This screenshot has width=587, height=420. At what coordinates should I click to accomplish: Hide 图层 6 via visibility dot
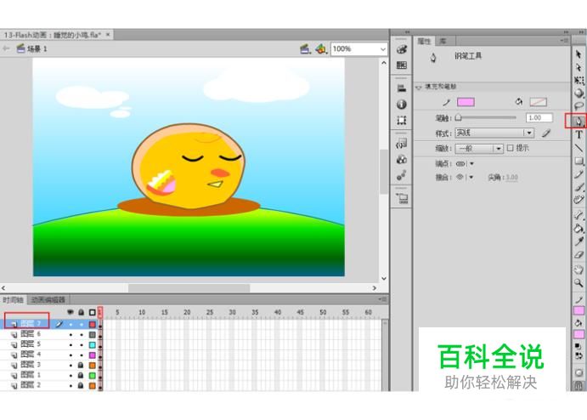(x=71, y=335)
